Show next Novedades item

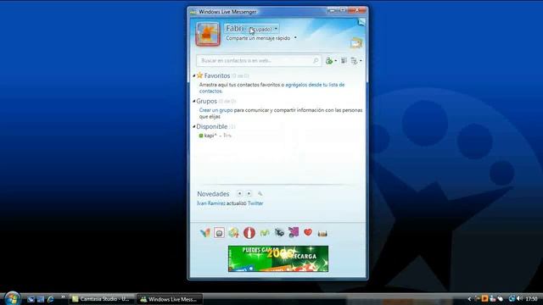pyautogui.click(x=249, y=194)
